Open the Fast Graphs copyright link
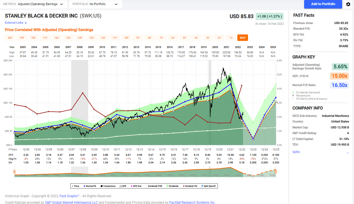Screen dimensions: 354x204 pyautogui.click(x=70, y=196)
